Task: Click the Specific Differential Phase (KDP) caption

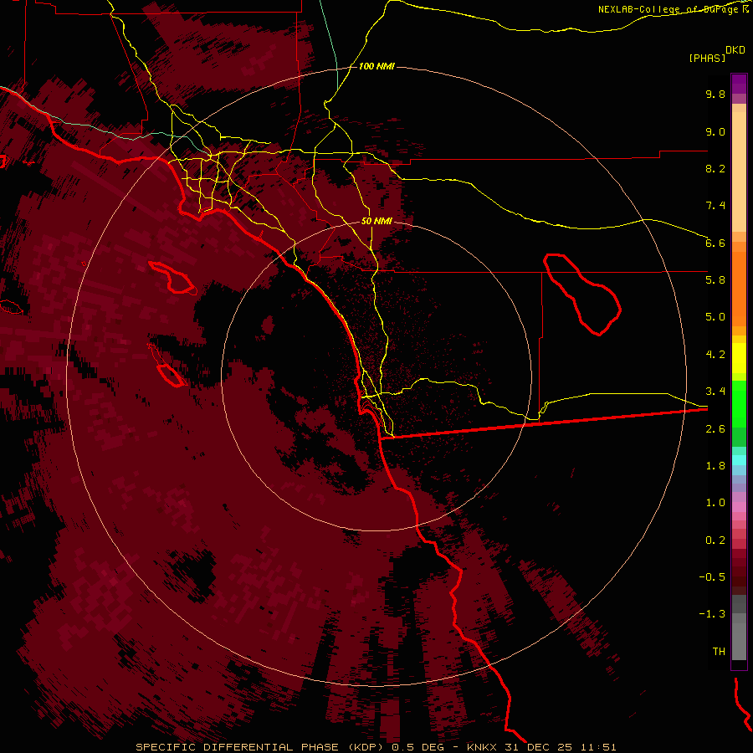Action: pos(261,747)
